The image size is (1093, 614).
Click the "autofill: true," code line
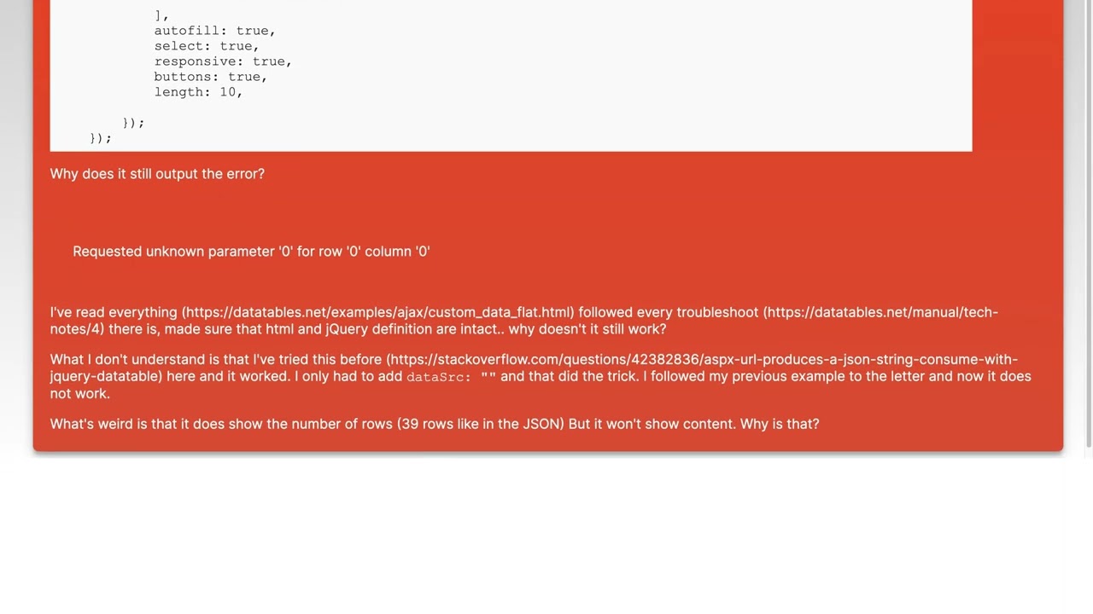tap(214, 31)
